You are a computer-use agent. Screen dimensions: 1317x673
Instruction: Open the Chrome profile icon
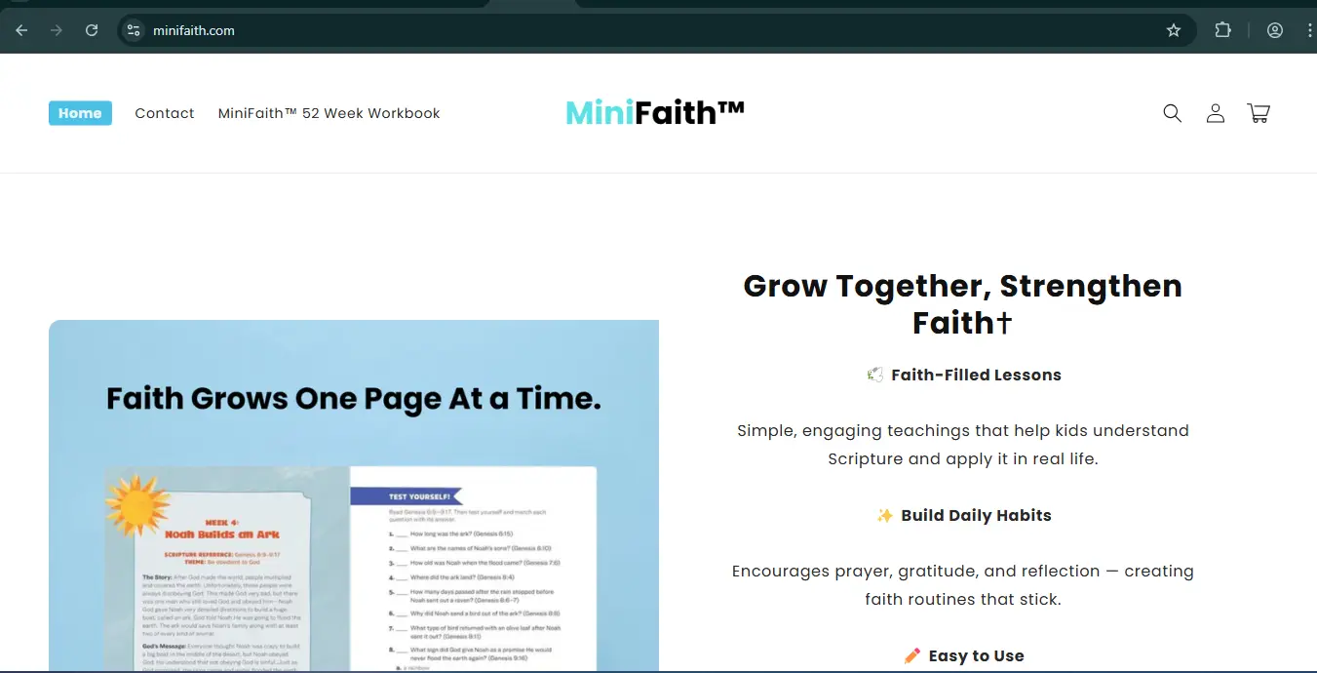point(1274,30)
